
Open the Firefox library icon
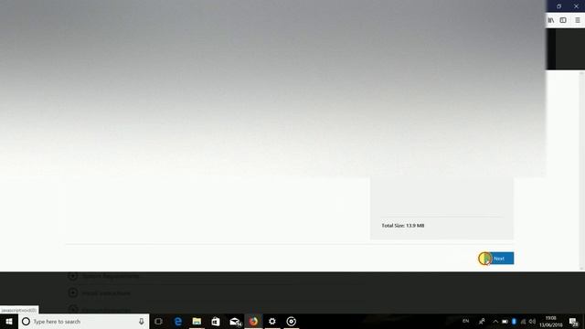tap(551, 20)
